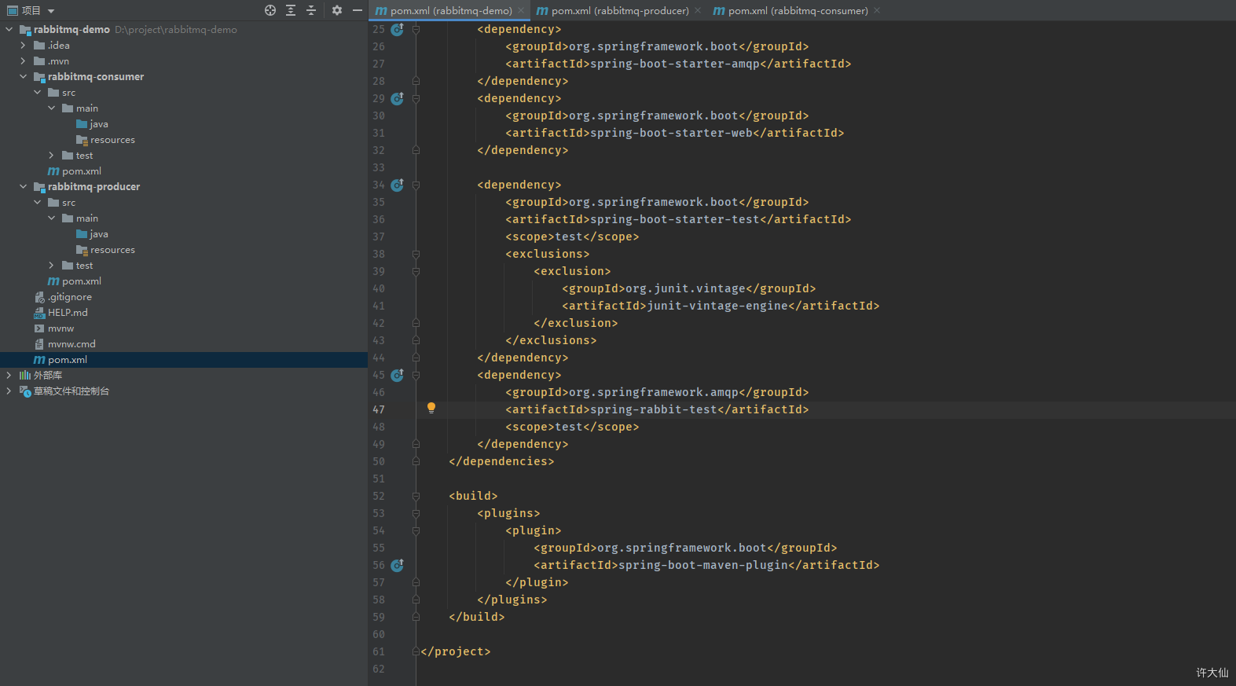Open project panel settings gear
The image size is (1236, 686).
pyautogui.click(x=337, y=10)
